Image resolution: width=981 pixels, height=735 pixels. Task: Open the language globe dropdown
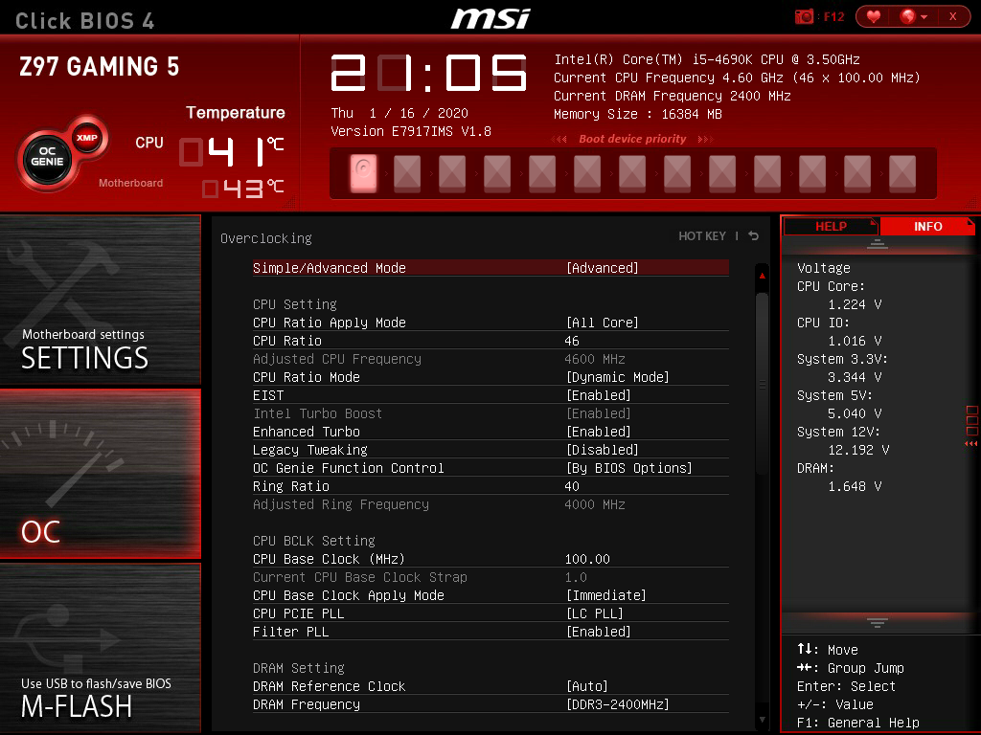tap(913, 16)
